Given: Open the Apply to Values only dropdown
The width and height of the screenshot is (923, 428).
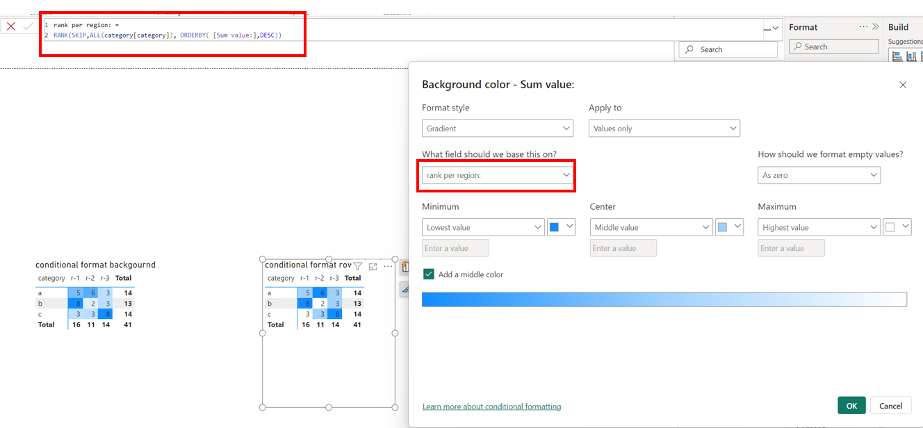Looking at the screenshot, I should click(664, 129).
